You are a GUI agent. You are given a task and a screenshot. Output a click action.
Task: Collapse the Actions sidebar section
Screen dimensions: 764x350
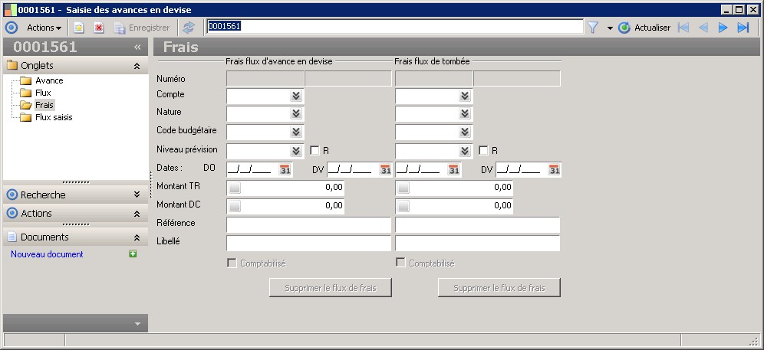[137, 213]
